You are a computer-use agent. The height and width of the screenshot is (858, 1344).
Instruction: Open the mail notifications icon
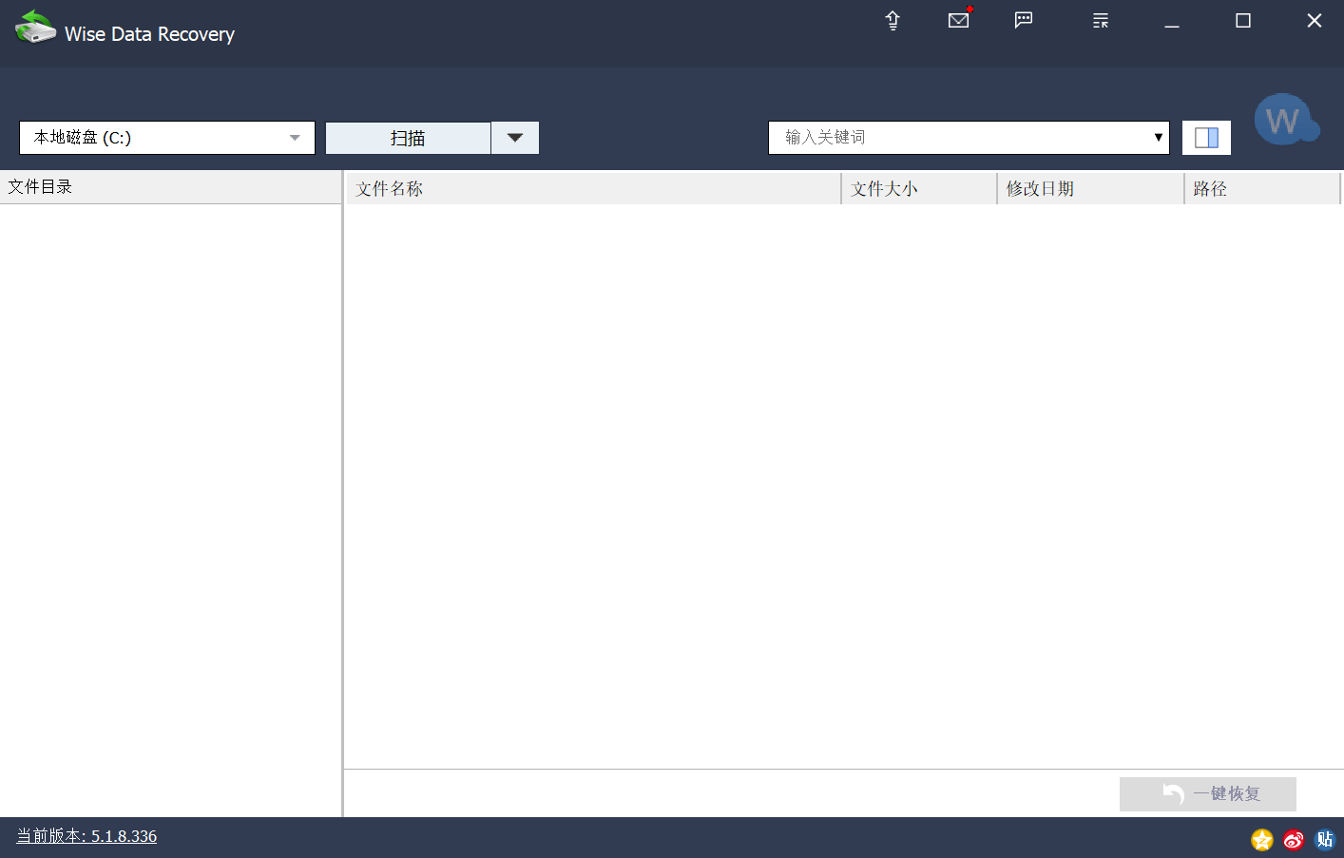click(x=959, y=20)
